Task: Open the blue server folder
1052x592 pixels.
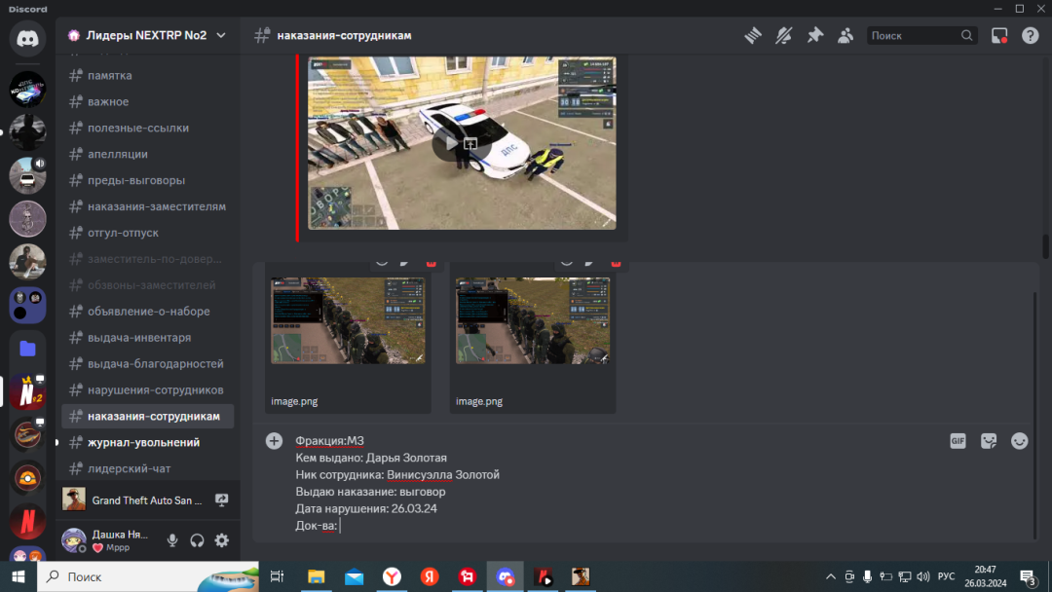Action: coord(27,349)
